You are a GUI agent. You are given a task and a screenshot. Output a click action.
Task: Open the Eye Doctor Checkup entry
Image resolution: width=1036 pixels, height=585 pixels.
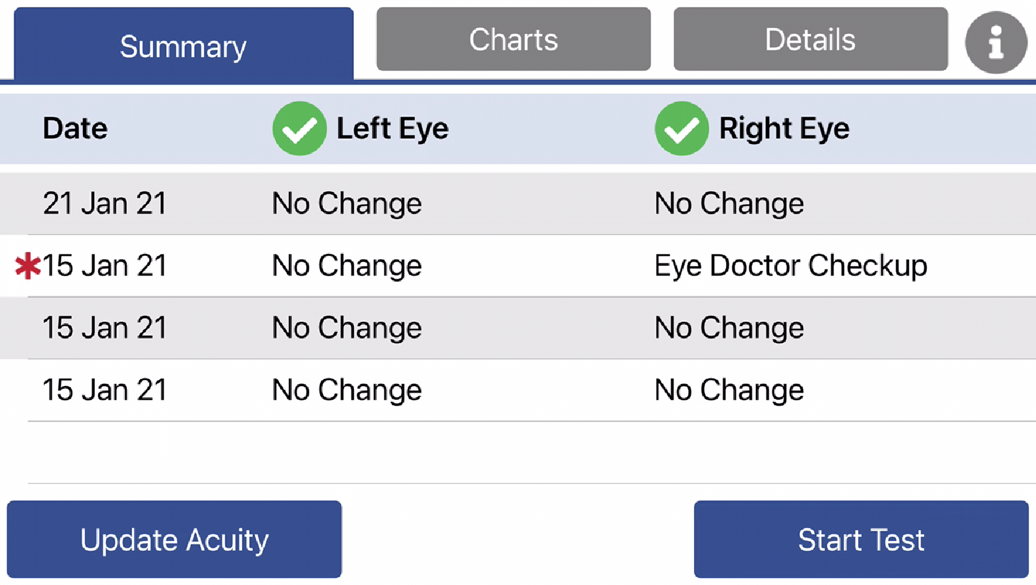pyautogui.click(x=791, y=265)
